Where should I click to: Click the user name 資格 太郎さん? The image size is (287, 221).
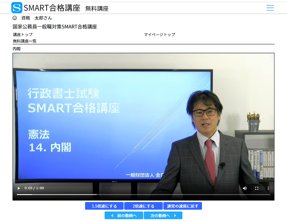37,18
